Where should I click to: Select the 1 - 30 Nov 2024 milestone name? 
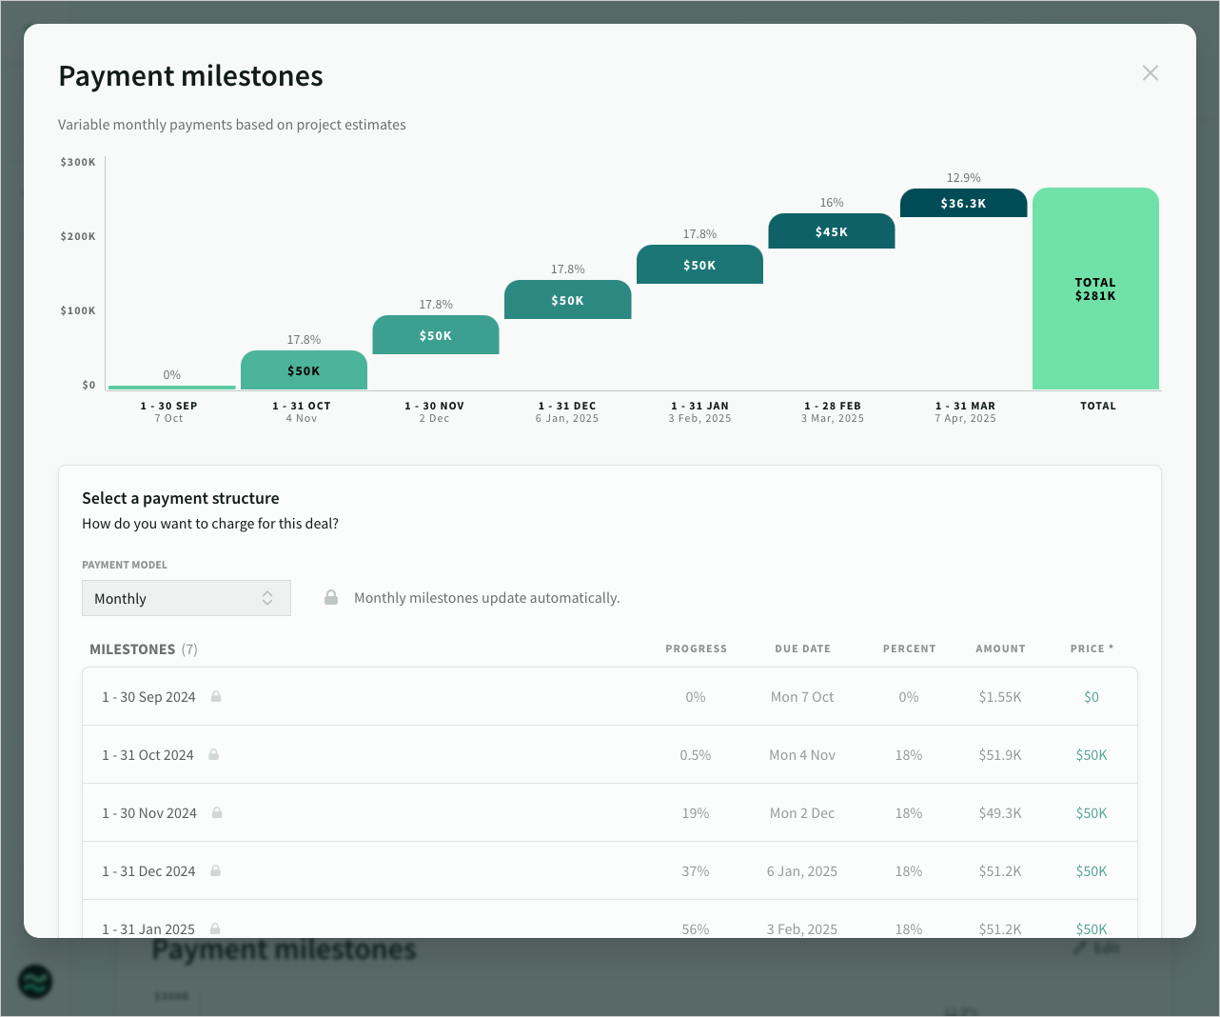tap(149, 813)
